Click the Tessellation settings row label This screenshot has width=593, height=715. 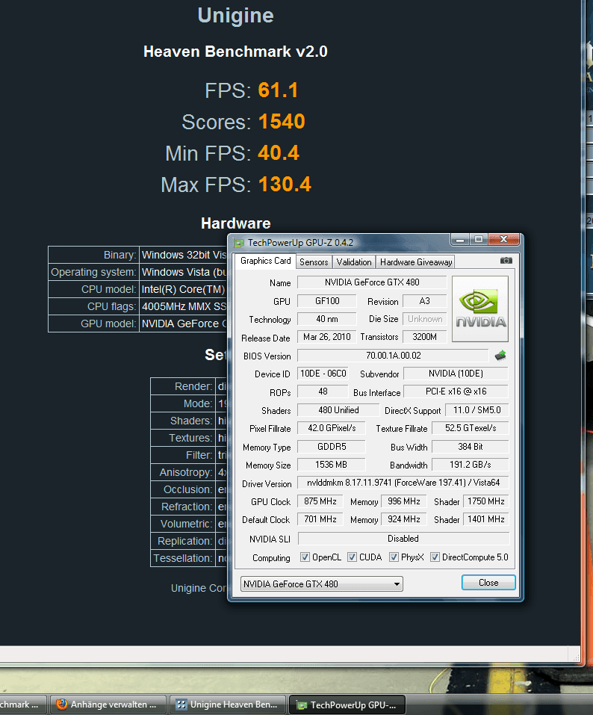click(x=183, y=558)
